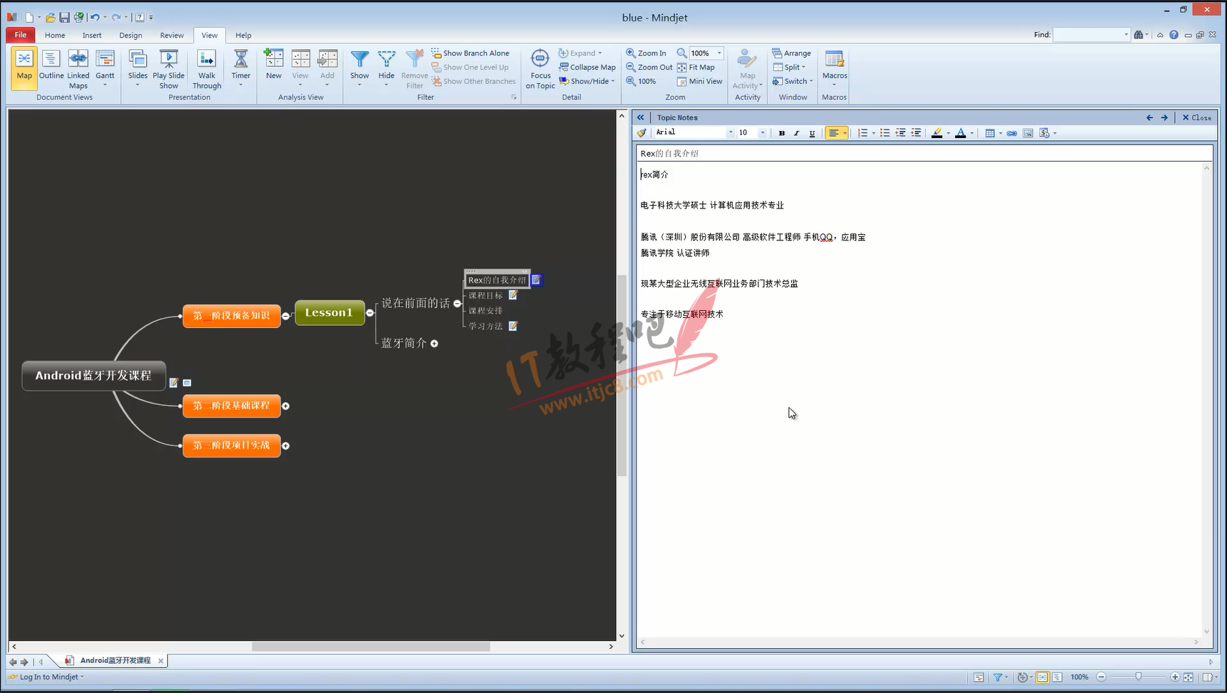Insert table in notes
1227x693 pixels.
990,133
